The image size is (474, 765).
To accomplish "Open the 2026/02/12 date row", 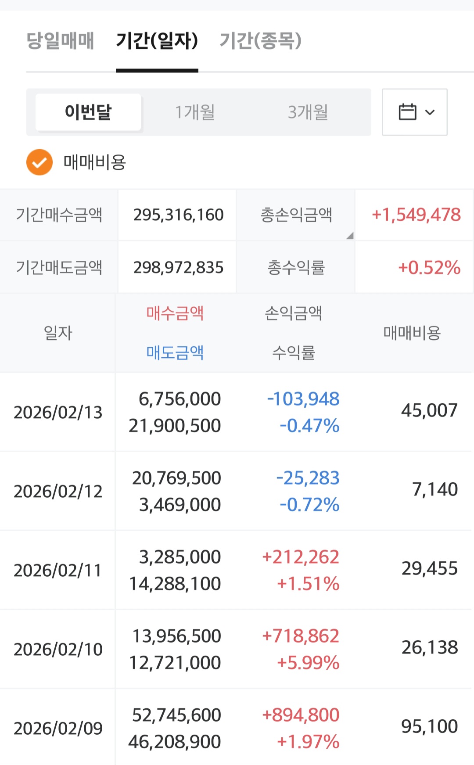I will click(x=58, y=492).
